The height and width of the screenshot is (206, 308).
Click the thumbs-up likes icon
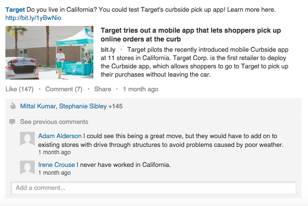point(13,106)
